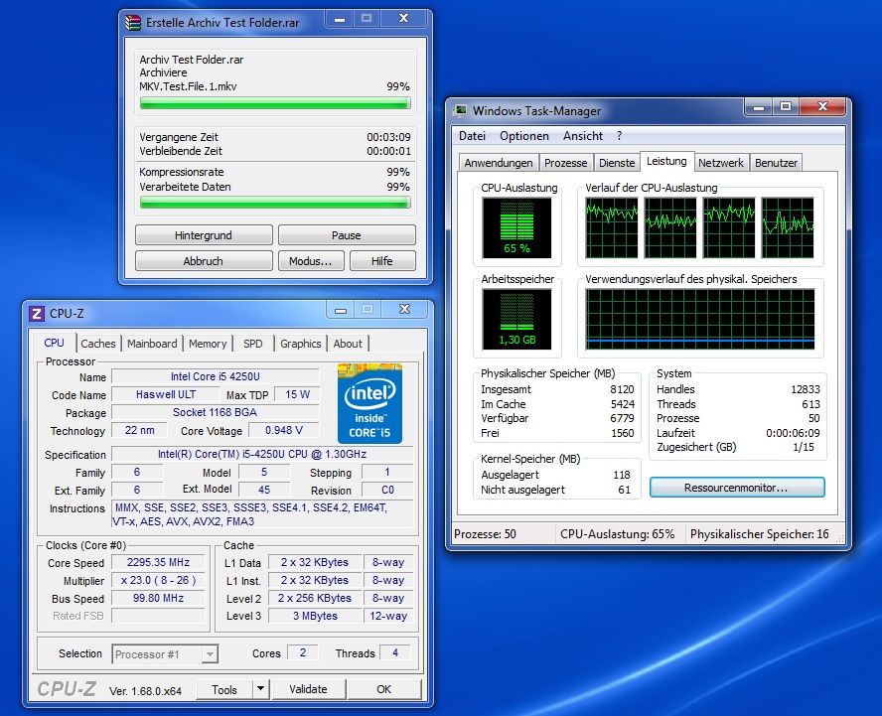The image size is (882, 716).
Task: Open the About tab in CPU-Z
Action: tap(348, 344)
